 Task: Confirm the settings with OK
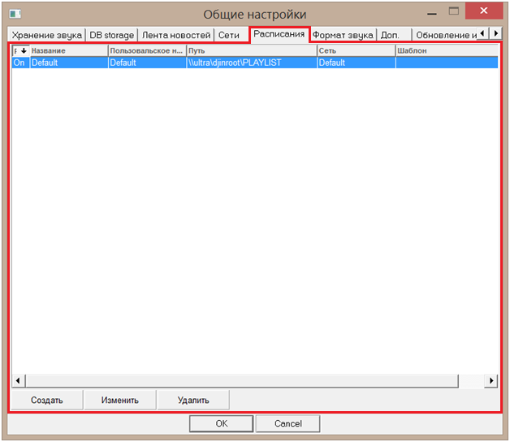(222, 423)
